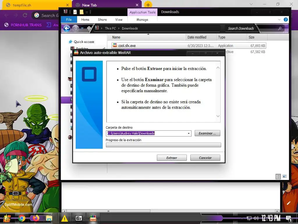This screenshot has width=298, height=224.
Task: Click This PC in the address bar
Action: (x=110, y=28)
